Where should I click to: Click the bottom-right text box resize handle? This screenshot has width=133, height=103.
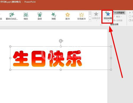click(111, 70)
